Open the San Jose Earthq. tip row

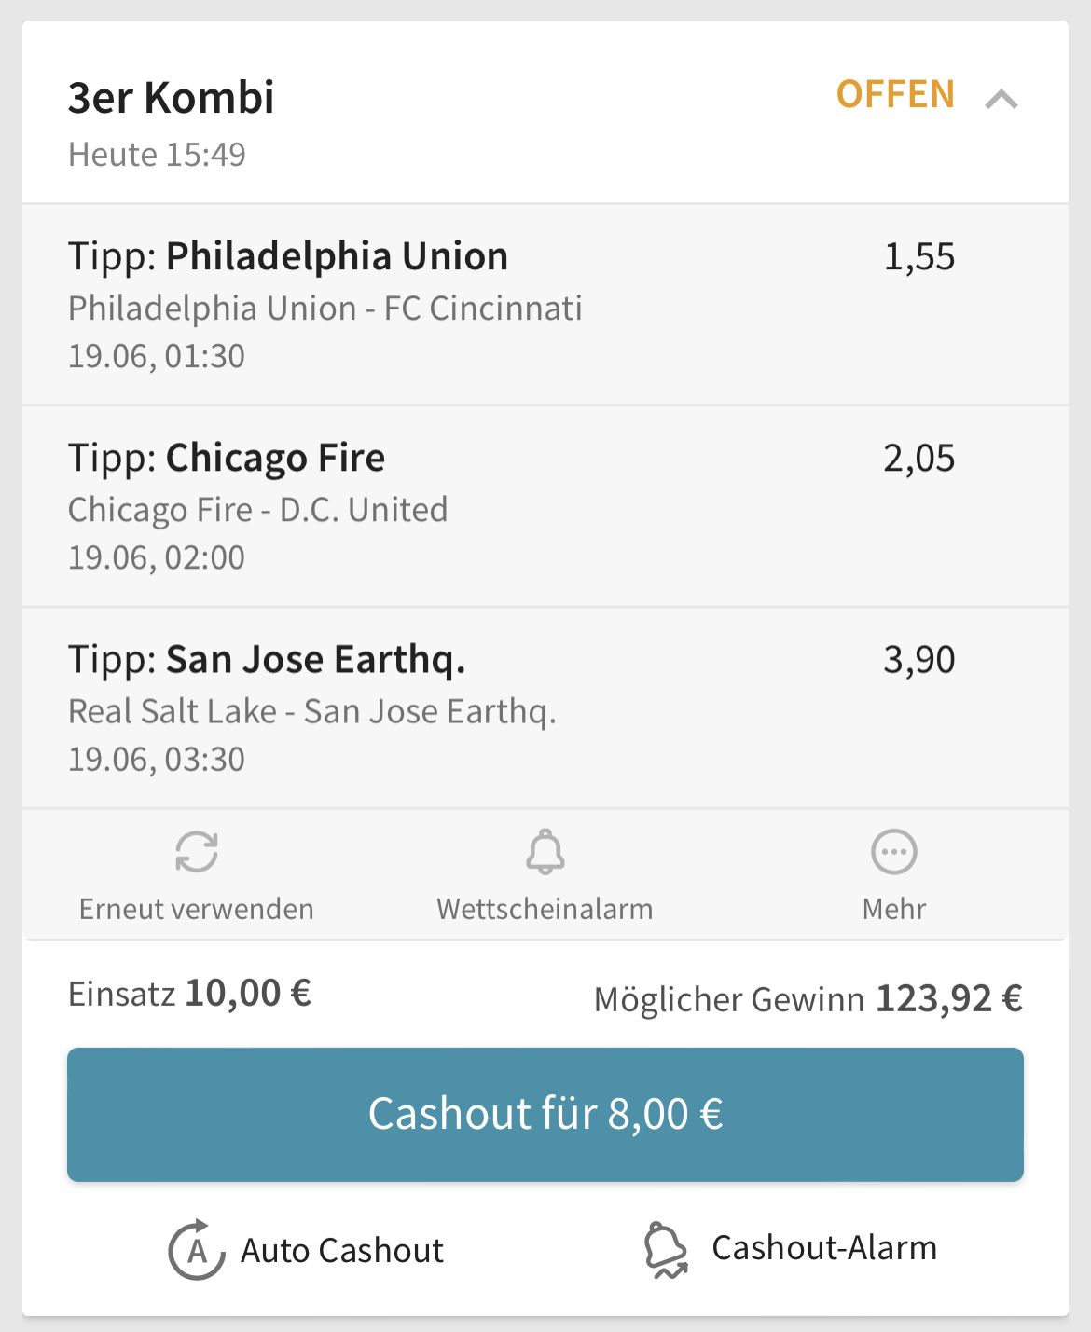click(x=545, y=707)
